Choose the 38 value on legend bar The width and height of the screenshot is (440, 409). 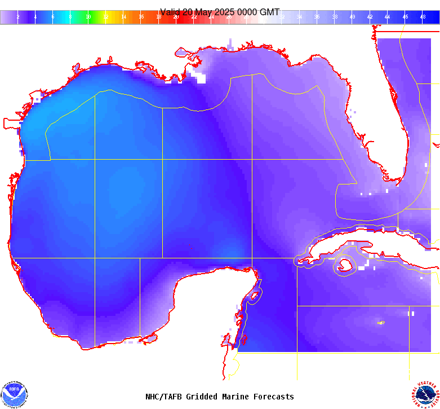(x=335, y=17)
